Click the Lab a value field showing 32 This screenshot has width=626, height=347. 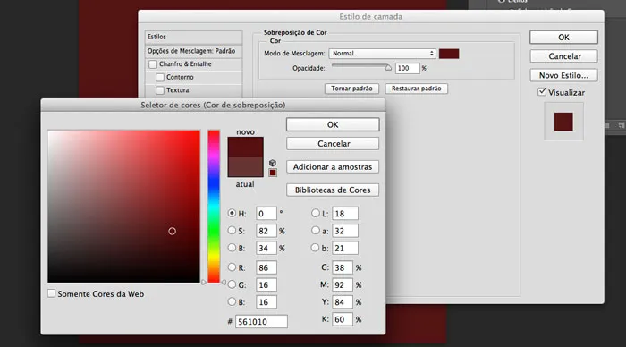(x=344, y=231)
